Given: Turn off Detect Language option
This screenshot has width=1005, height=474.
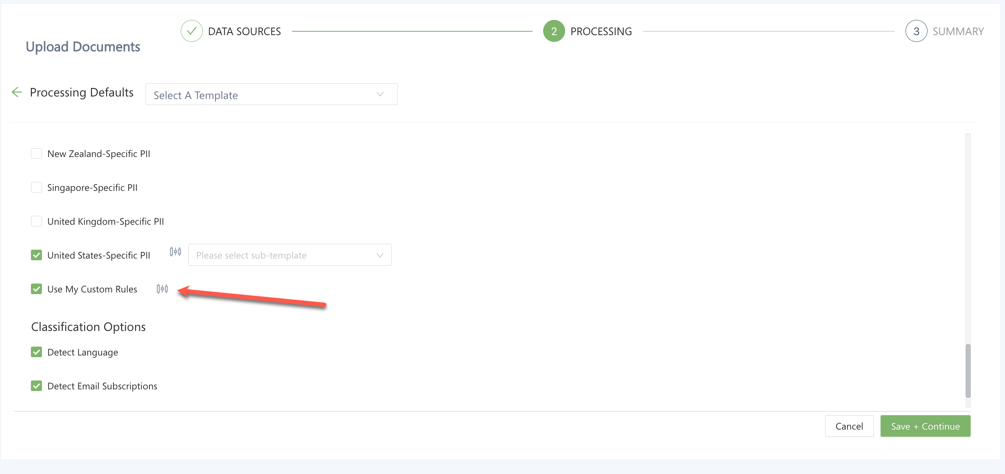Looking at the screenshot, I should pos(36,352).
